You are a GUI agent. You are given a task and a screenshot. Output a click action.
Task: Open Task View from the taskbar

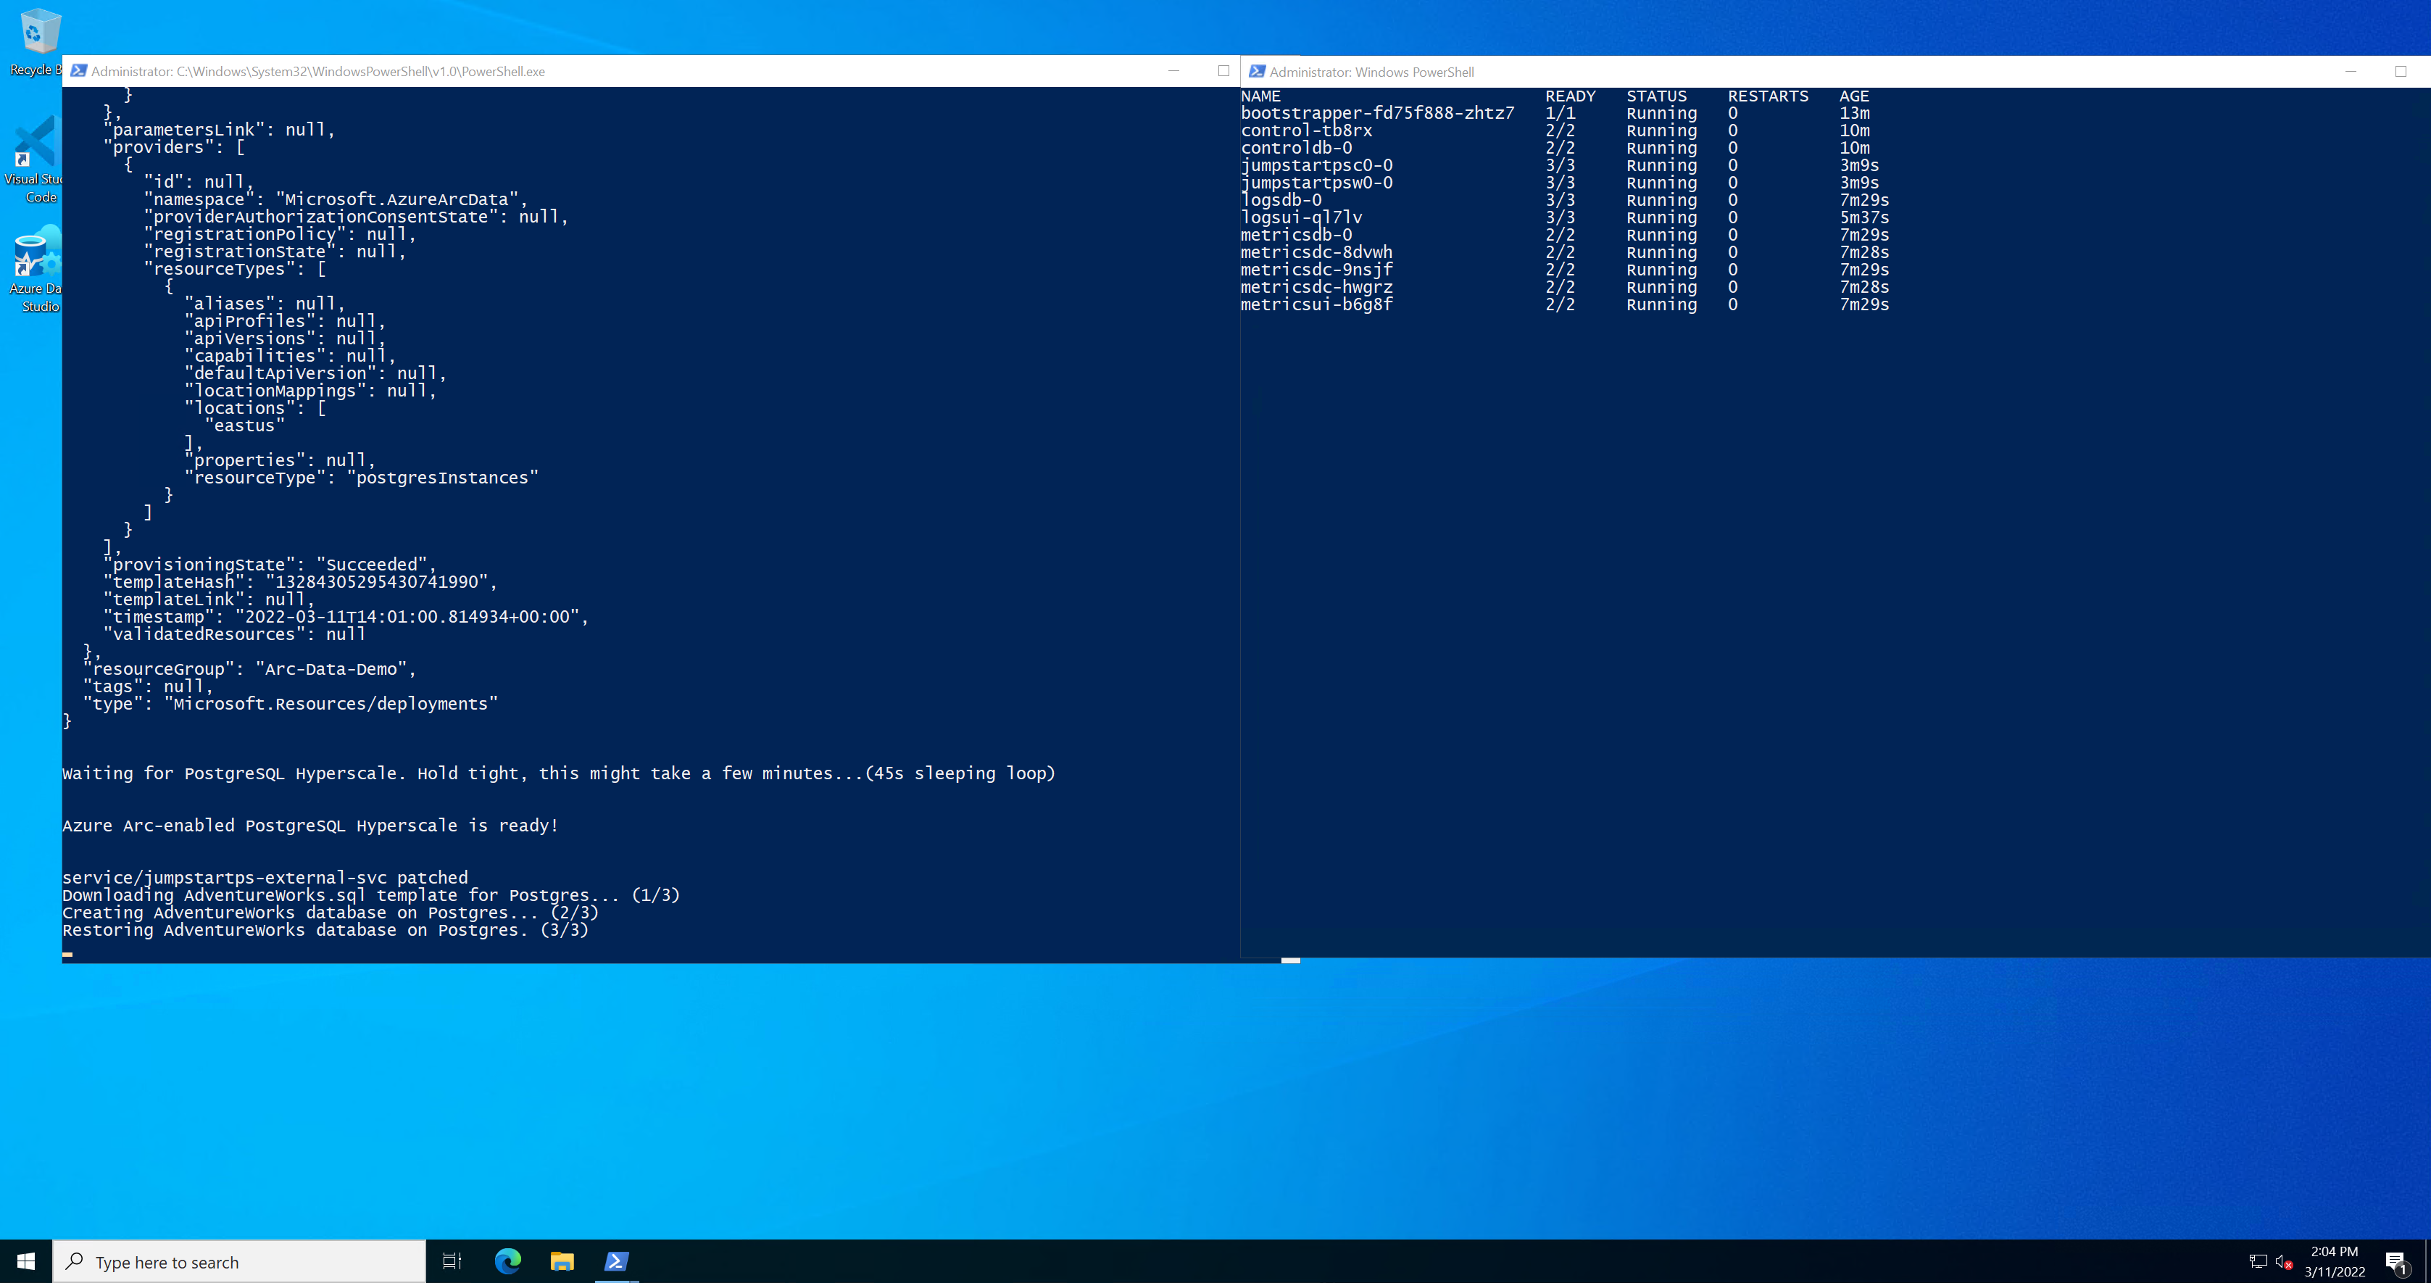452,1261
